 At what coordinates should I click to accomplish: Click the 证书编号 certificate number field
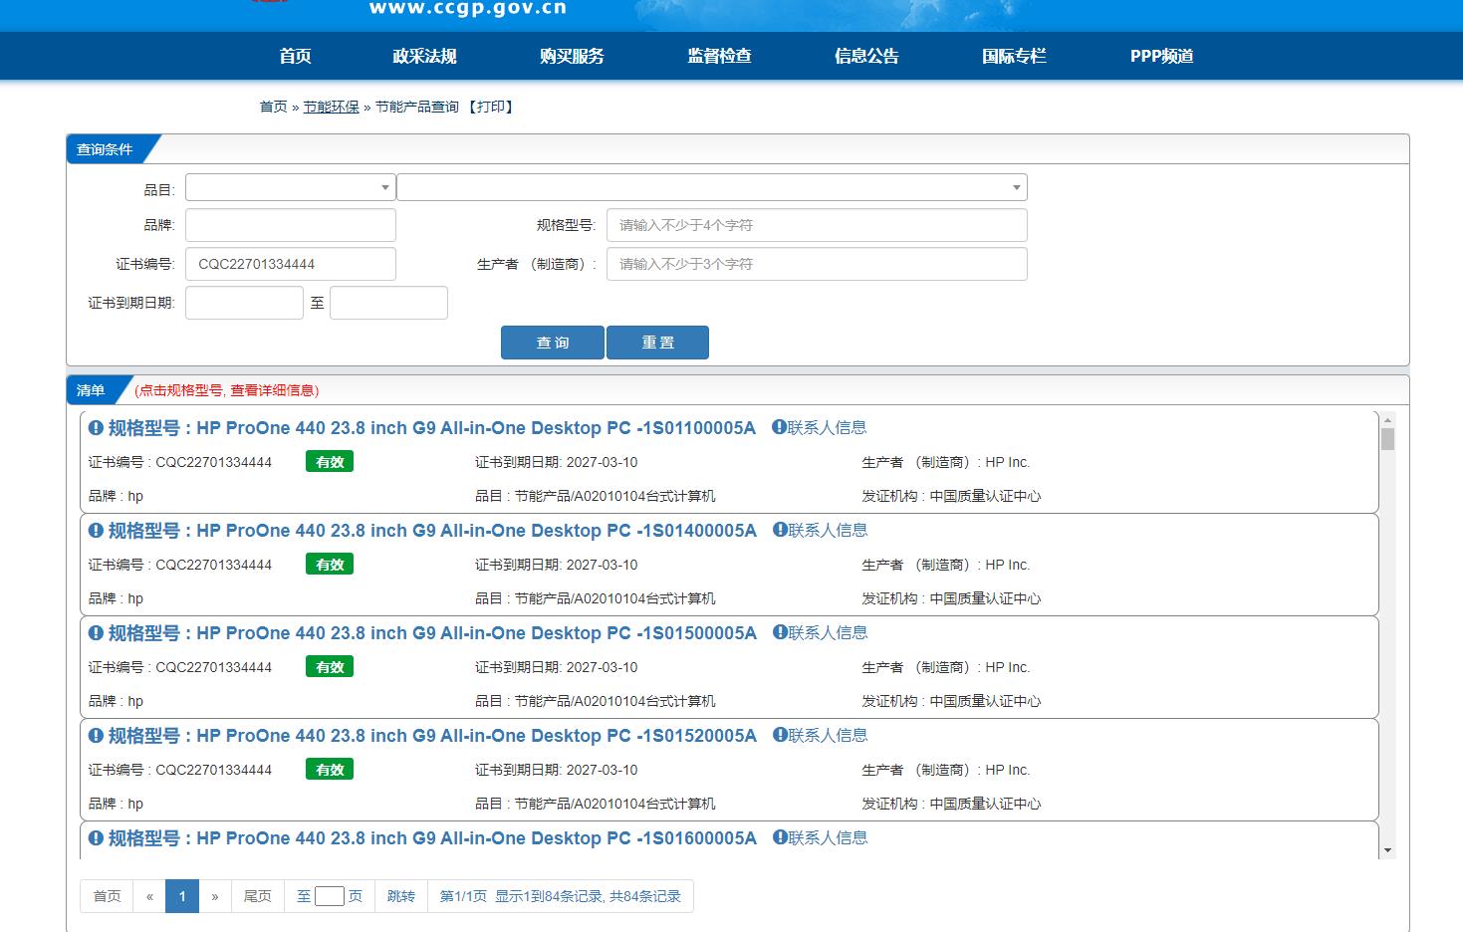point(290,264)
